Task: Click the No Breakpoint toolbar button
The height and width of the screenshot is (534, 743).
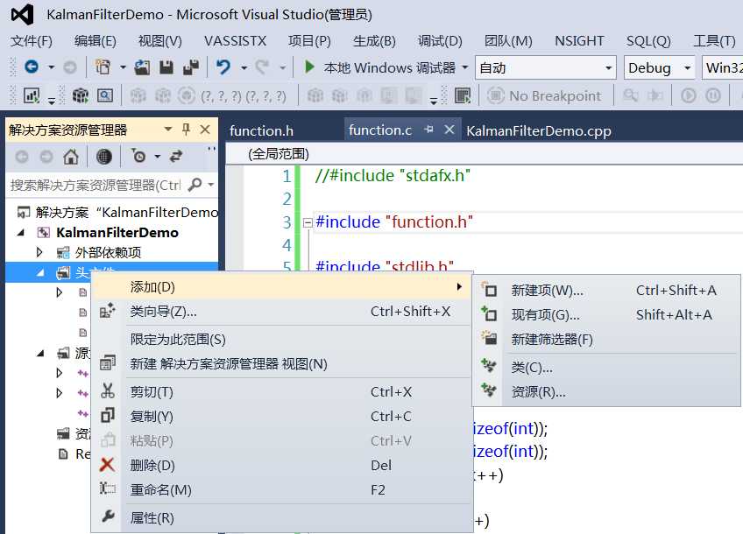Action: click(544, 96)
